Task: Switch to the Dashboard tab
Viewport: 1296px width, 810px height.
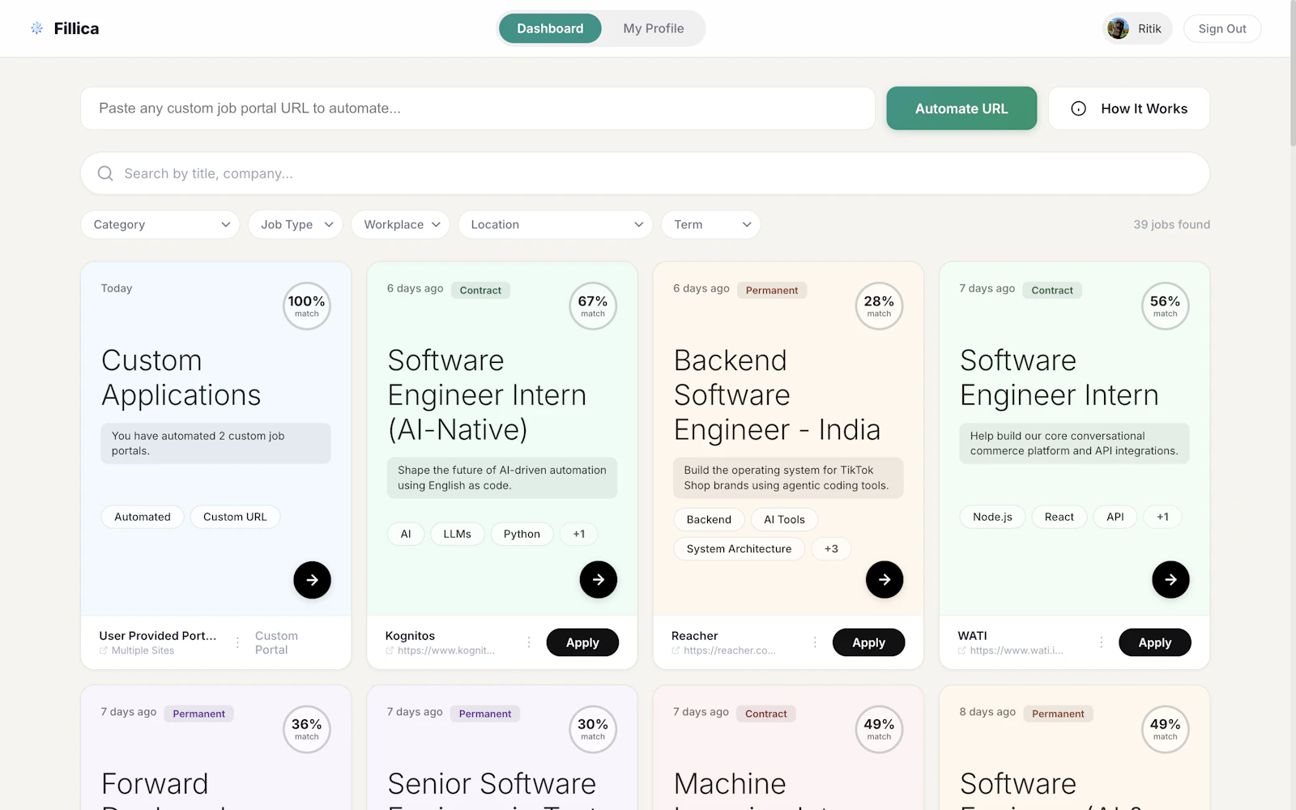Action: (x=550, y=28)
